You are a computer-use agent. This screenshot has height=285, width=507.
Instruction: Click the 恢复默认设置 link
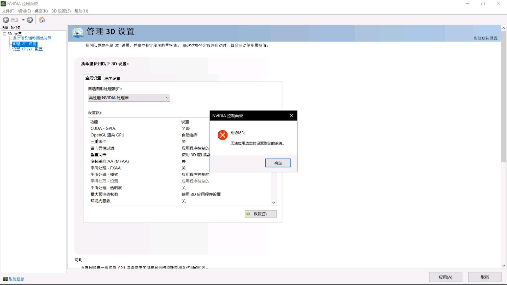(485, 38)
